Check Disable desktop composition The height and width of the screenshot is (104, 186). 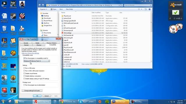click(24, 76)
